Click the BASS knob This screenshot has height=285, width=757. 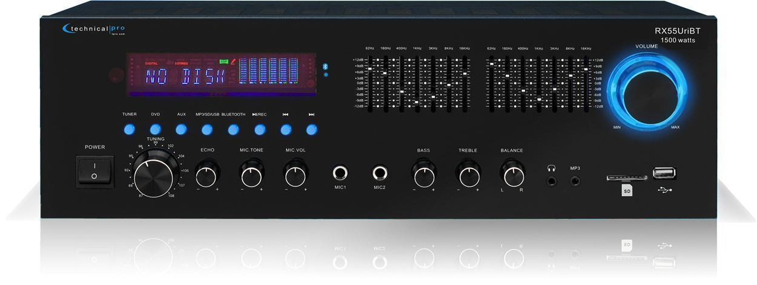coord(423,175)
